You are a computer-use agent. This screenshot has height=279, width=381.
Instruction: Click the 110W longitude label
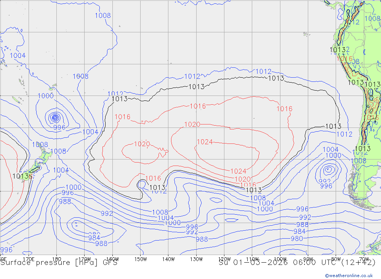tap(252, 259)
